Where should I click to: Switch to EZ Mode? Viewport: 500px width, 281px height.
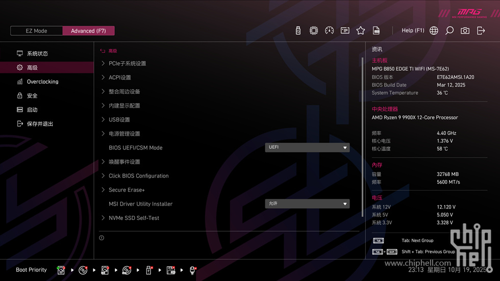(36, 31)
